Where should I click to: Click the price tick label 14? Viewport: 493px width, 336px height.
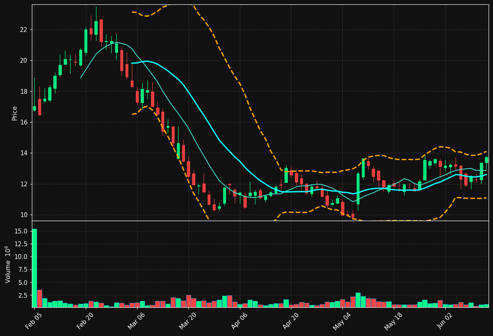coord(24,153)
